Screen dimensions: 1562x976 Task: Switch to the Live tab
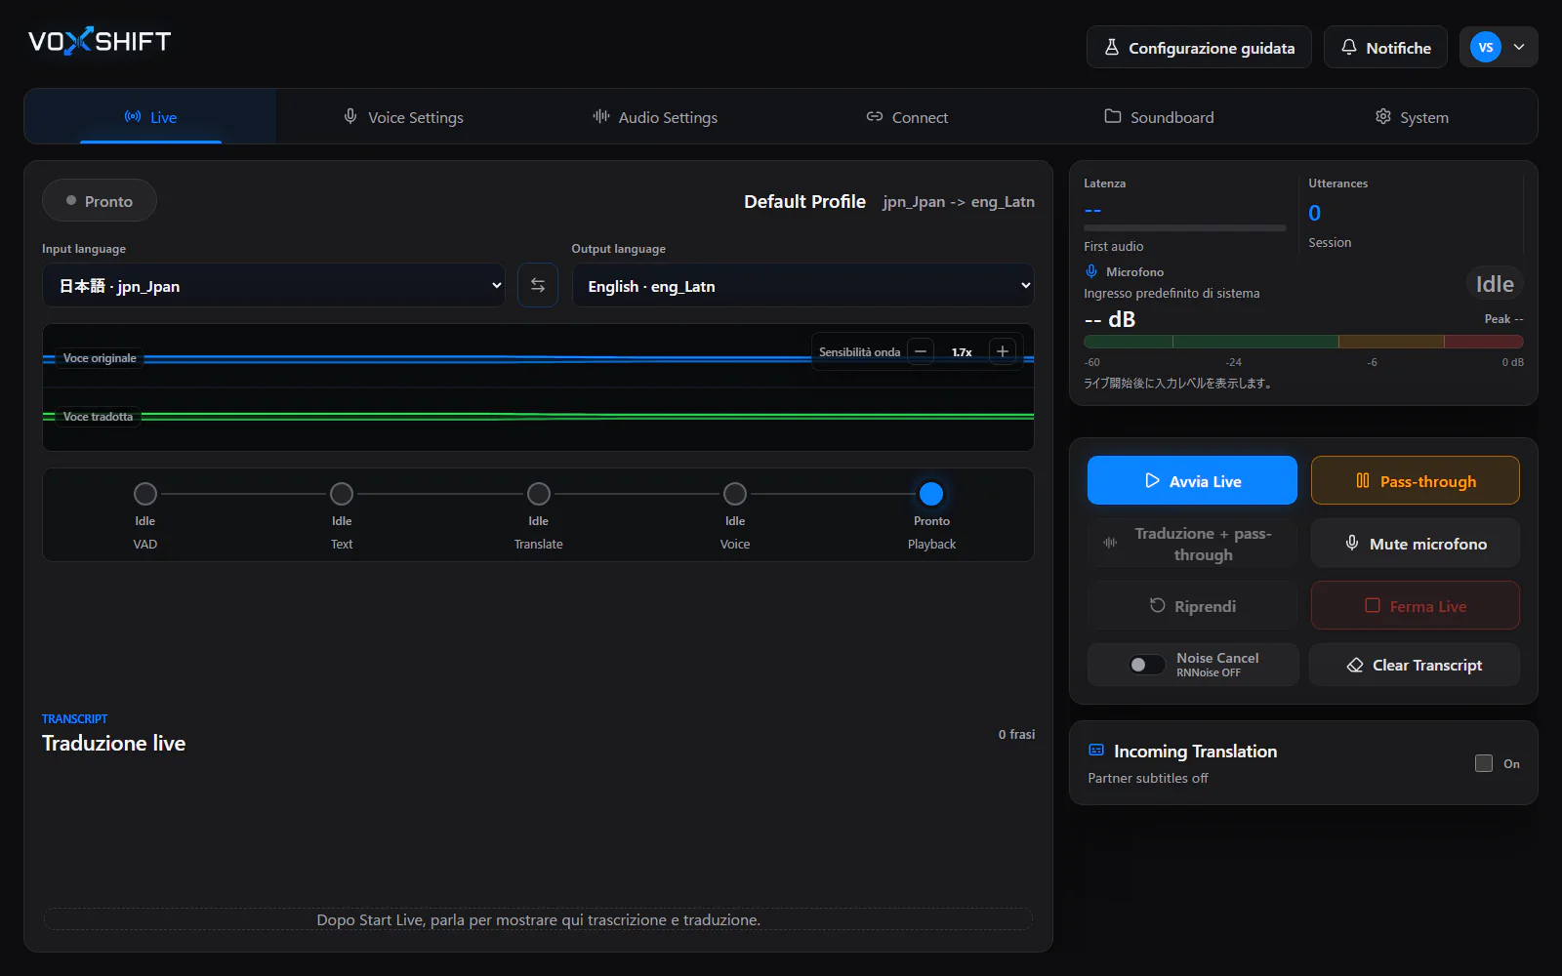[x=150, y=117]
